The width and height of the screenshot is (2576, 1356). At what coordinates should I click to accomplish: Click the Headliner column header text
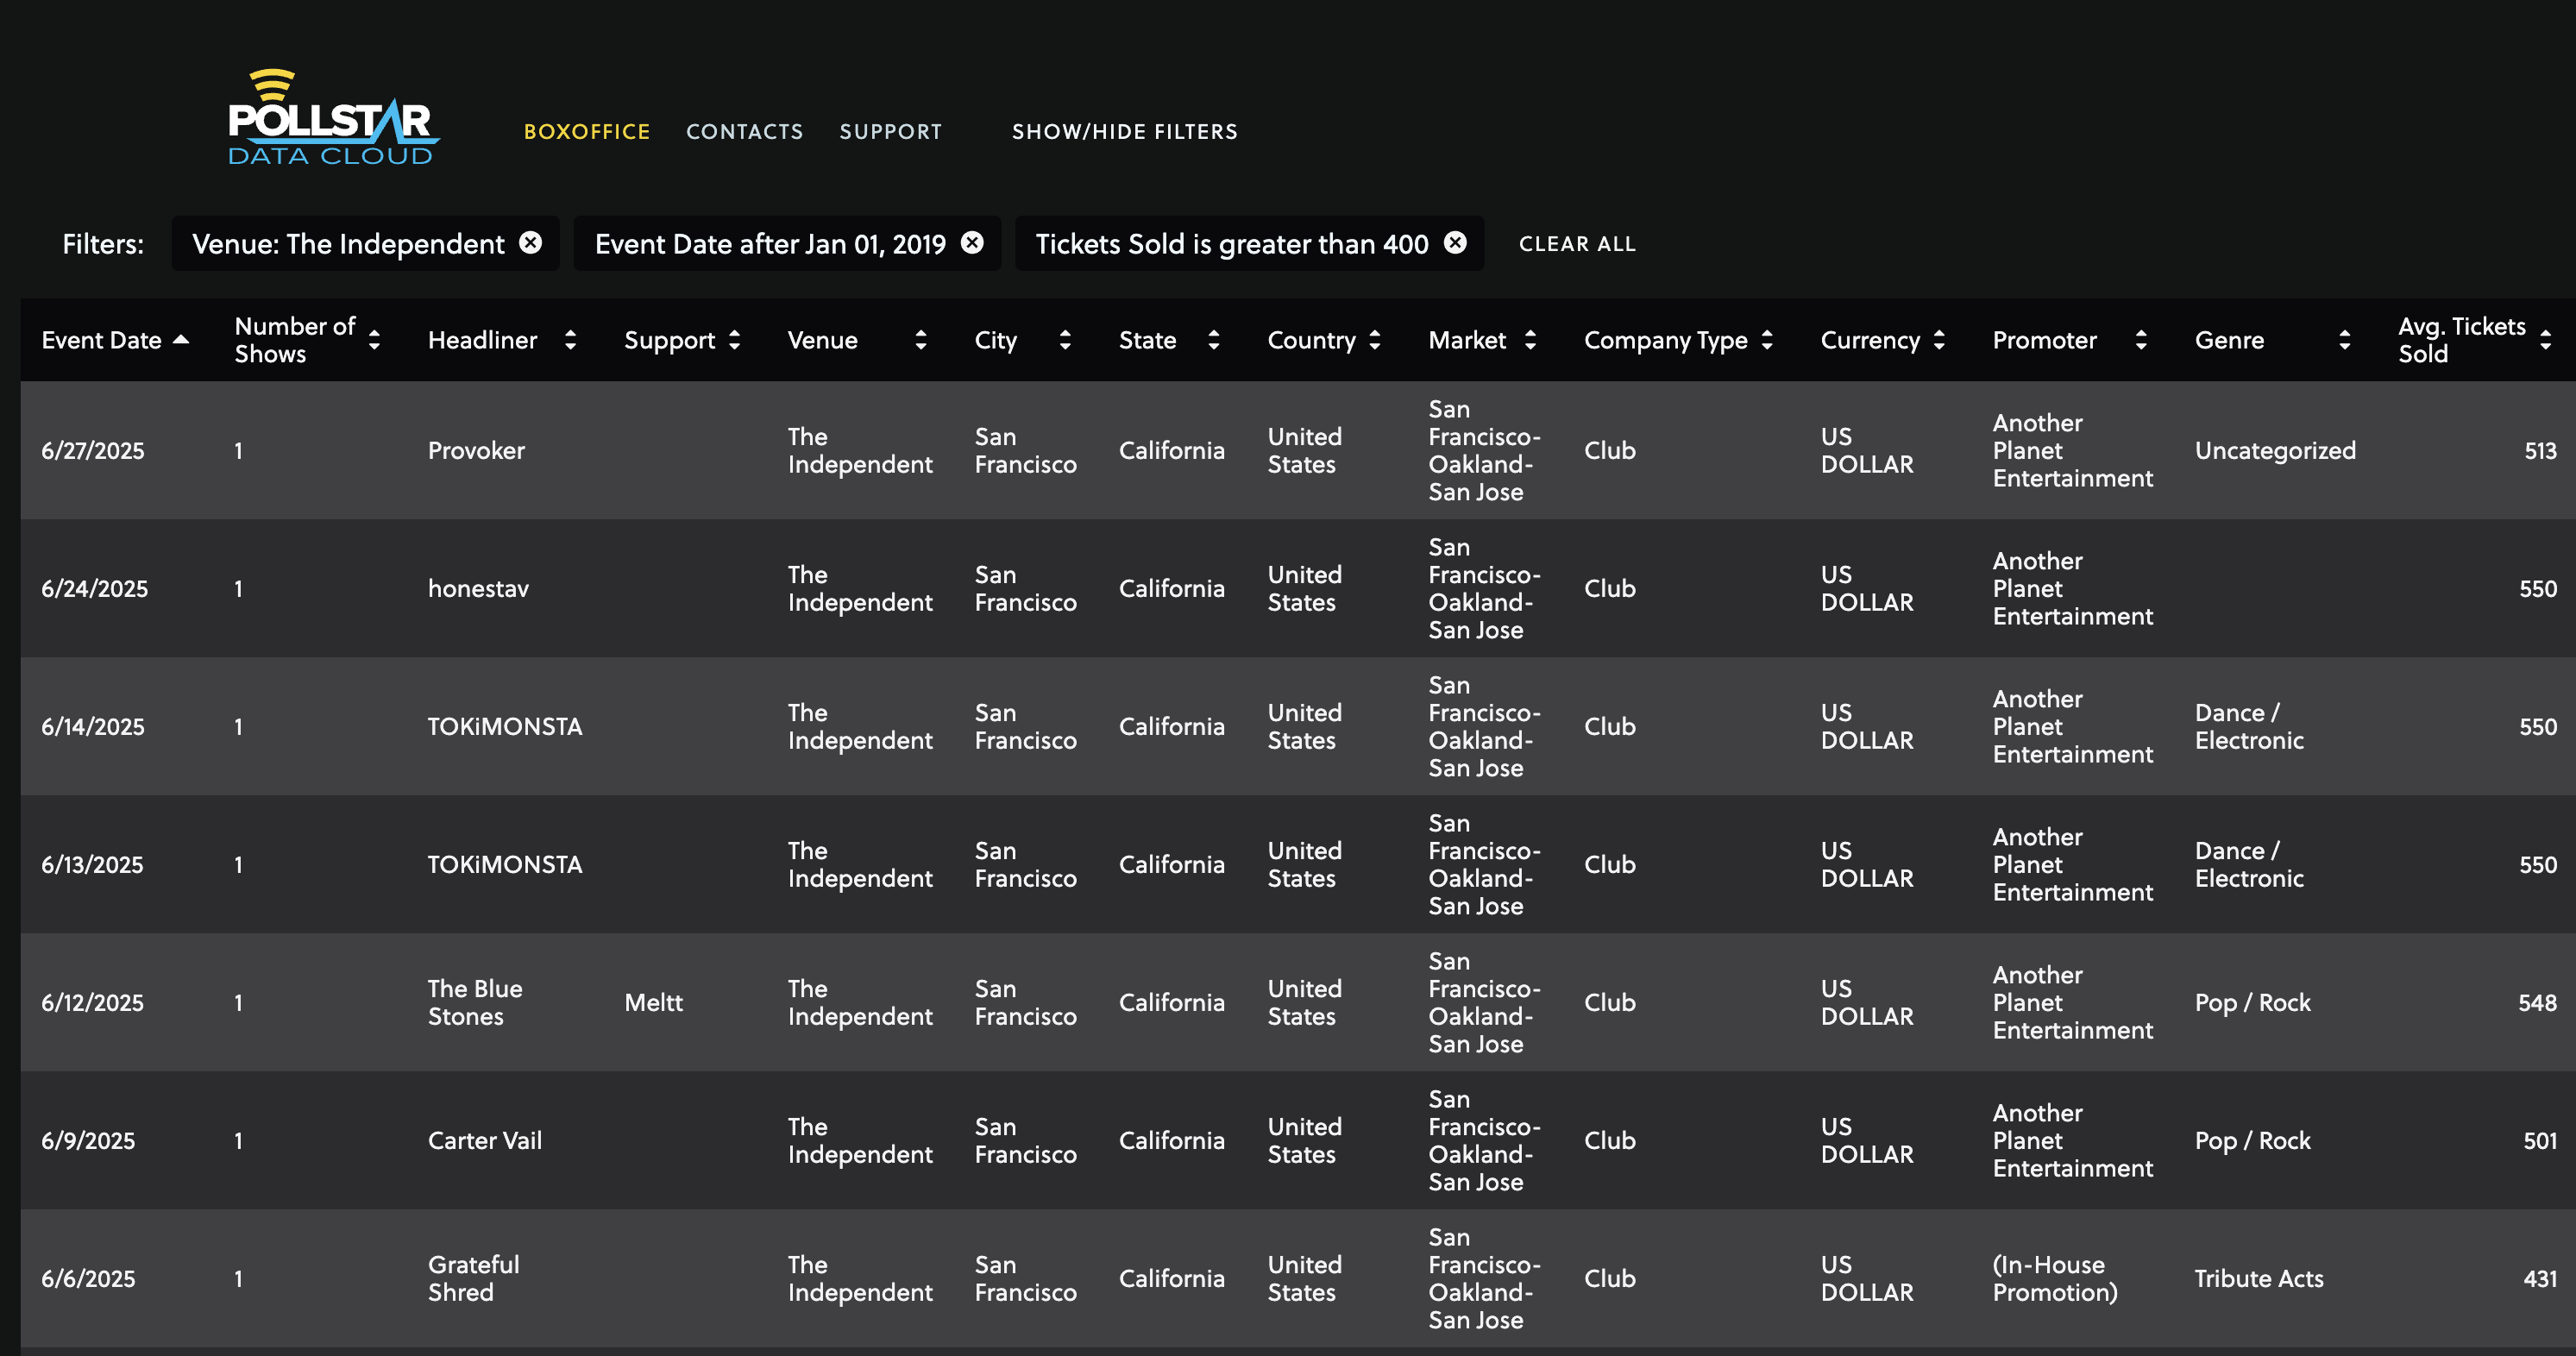coord(482,340)
